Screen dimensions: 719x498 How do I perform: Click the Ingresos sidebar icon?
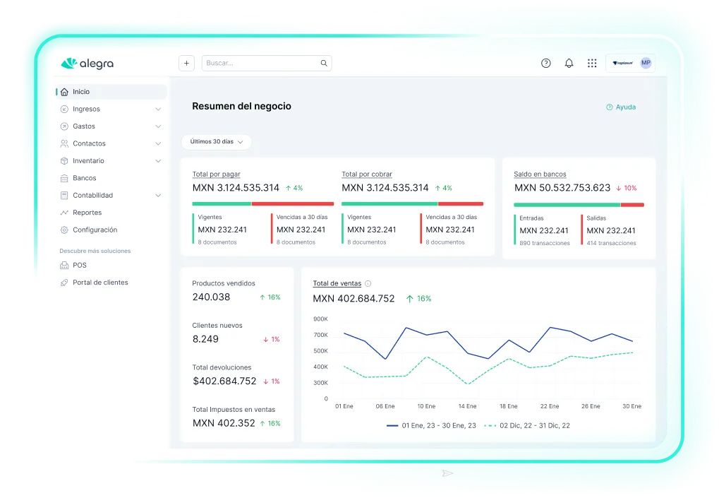[64, 109]
